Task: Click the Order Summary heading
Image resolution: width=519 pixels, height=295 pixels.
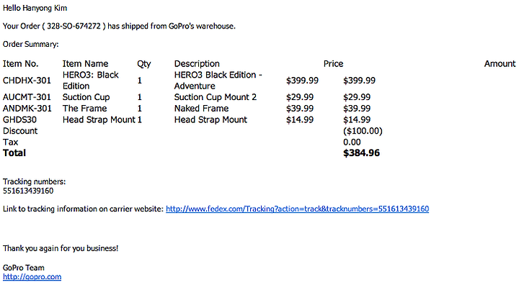Action: pyautogui.click(x=31, y=45)
